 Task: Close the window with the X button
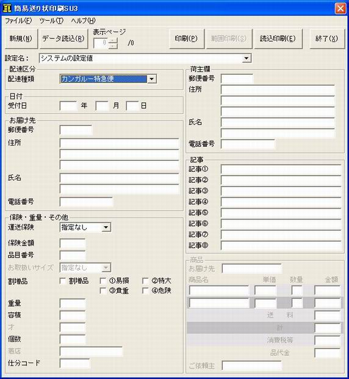click(340, 8)
